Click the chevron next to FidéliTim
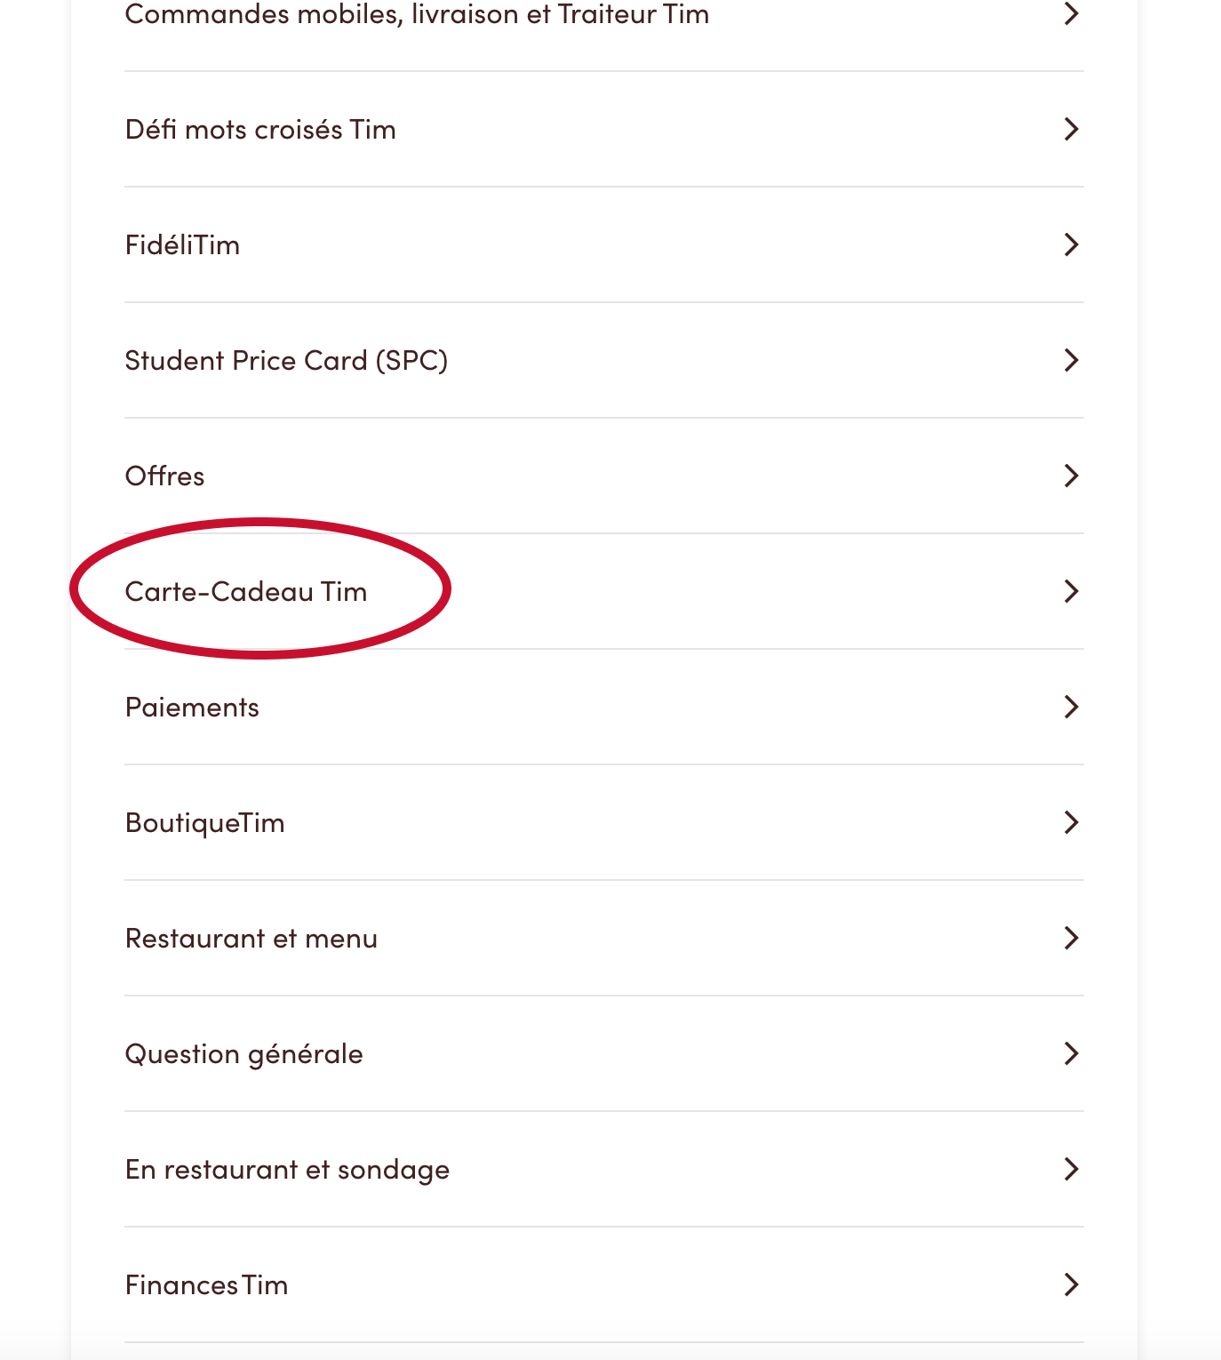The width and height of the screenshot is (1221, 1360). point(1071,245)
